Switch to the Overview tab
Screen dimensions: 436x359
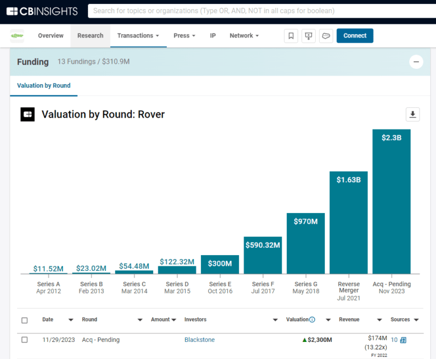coord(51,36)
